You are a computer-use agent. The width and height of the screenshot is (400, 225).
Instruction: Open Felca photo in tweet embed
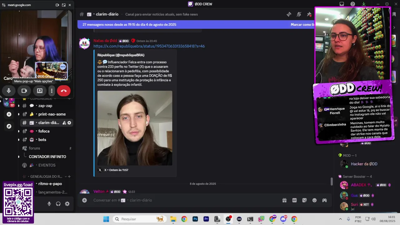tap(135, 128)
